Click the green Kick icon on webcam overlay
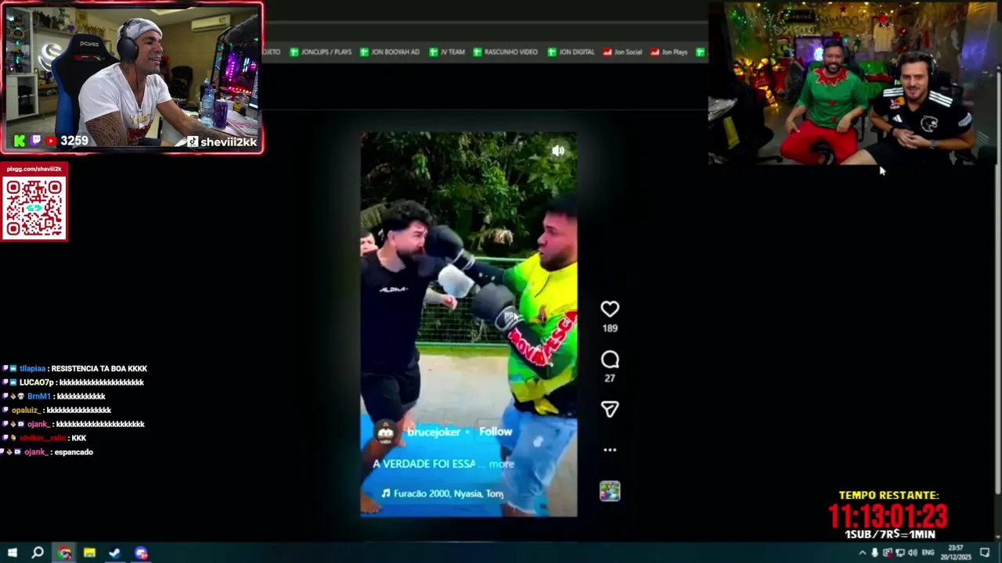Image resolution: width=1002 pixels, height=563 pixels. 20,141
